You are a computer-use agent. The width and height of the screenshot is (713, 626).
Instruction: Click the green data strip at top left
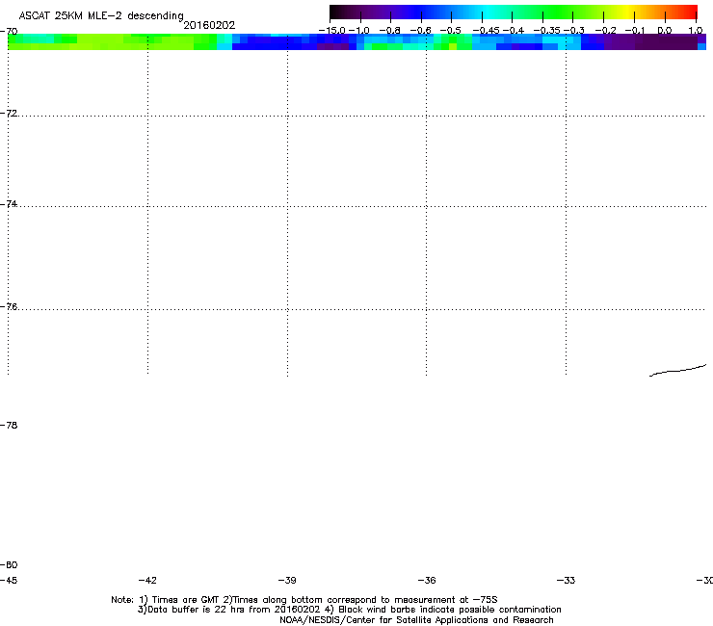point(112,41)
